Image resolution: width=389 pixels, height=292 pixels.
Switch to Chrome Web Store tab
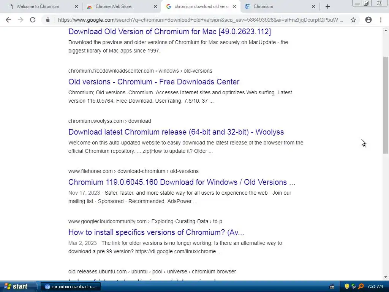[113, 6]
